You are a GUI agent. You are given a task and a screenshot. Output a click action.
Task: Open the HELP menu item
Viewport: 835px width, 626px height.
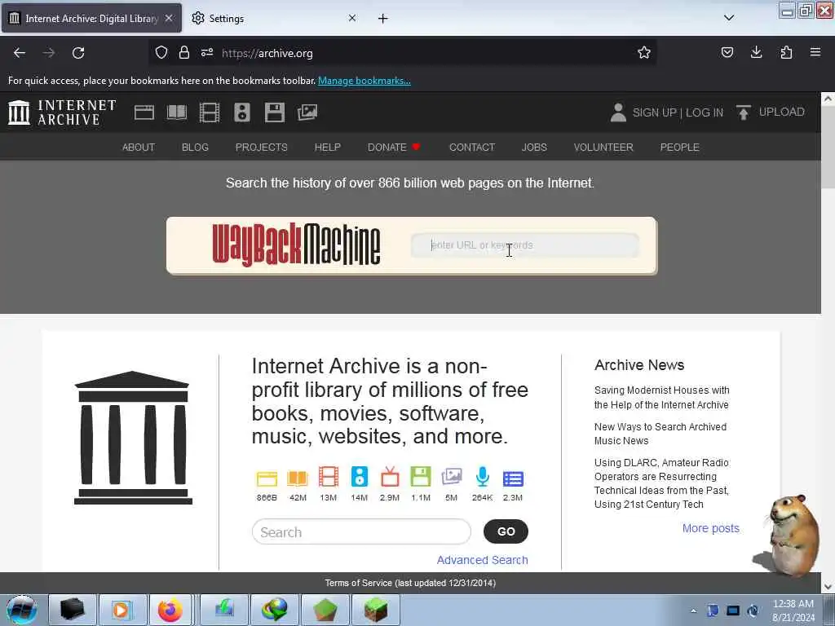328,147
